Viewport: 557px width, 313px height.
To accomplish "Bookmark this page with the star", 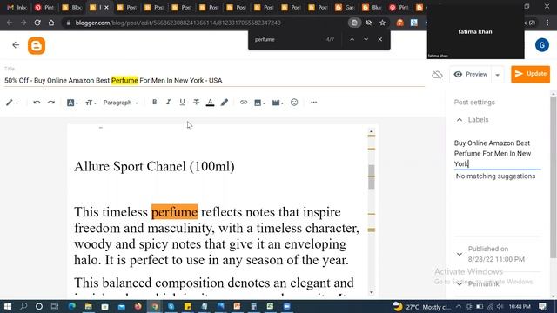I will 382,23.
